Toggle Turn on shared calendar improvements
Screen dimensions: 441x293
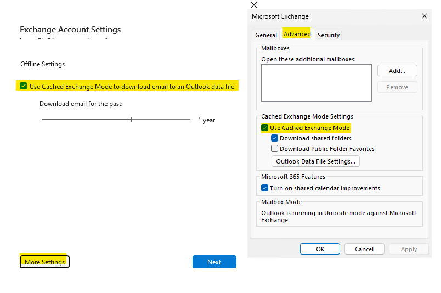coord(265,188)
